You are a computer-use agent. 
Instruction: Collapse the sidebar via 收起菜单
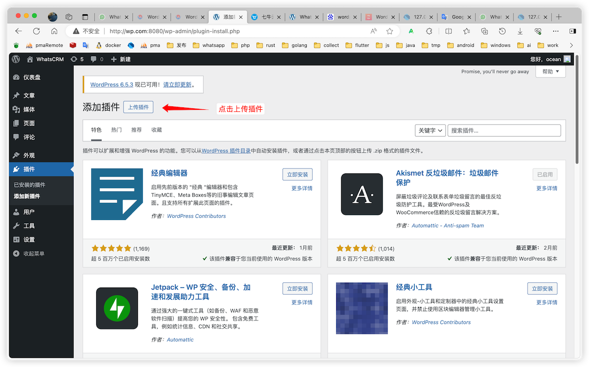point(28,253)
